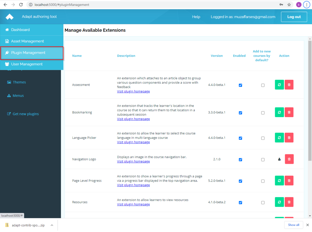Update the Language Picker plugin
The width and height of the screenshot is (312, 232).
click(279, 137)
